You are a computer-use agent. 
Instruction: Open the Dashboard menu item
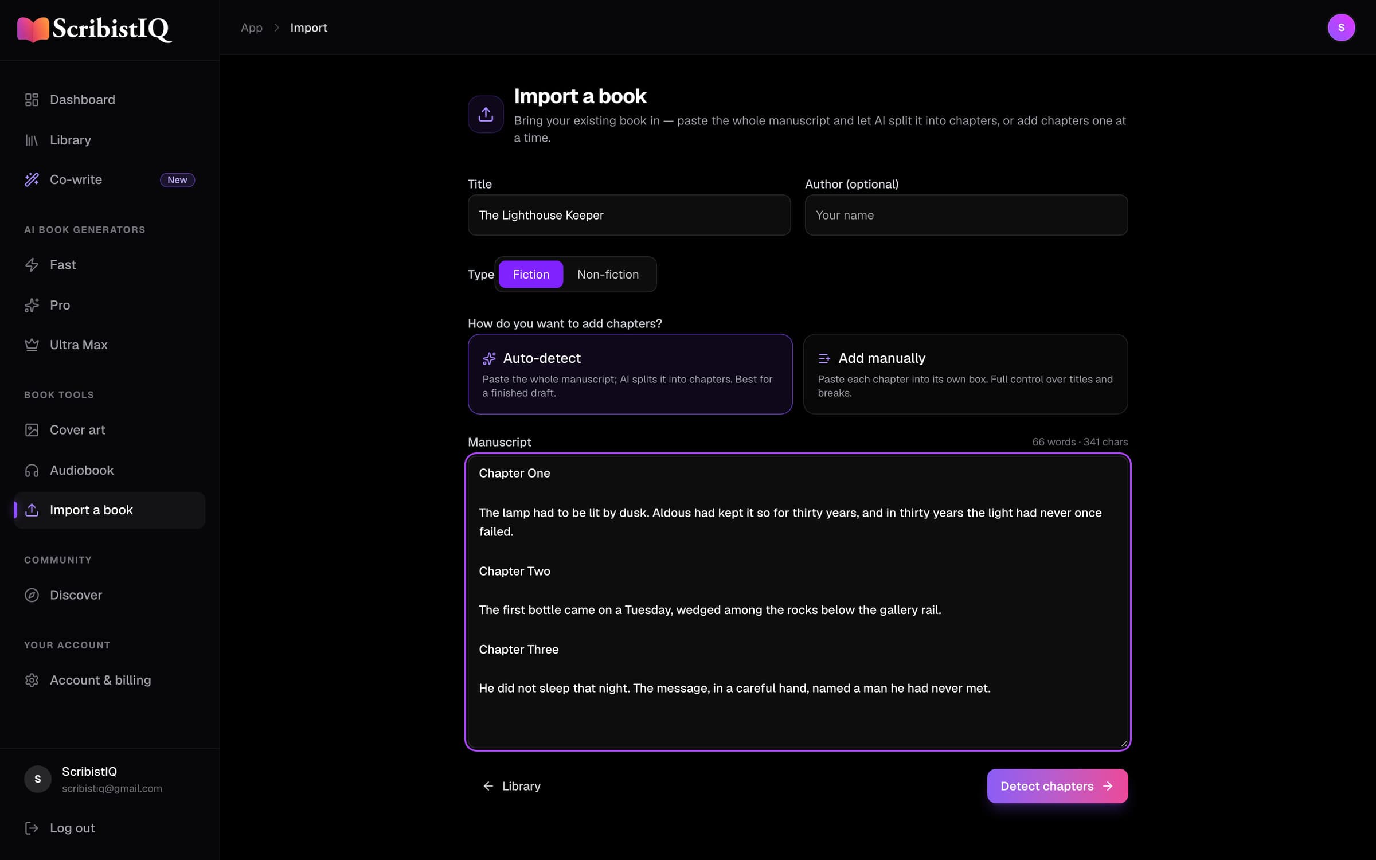pyautogui.click(x=110, y=100)
